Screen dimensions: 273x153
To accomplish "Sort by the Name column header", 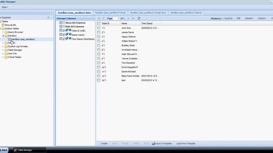I will point(130,23).
